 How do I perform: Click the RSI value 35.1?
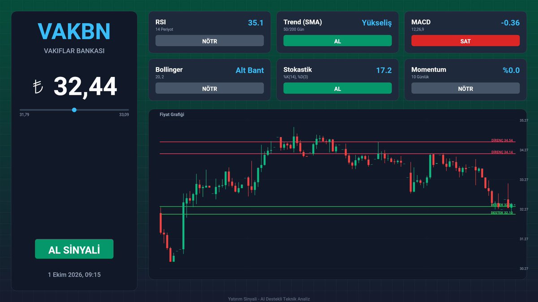click(x=256, y=22)
